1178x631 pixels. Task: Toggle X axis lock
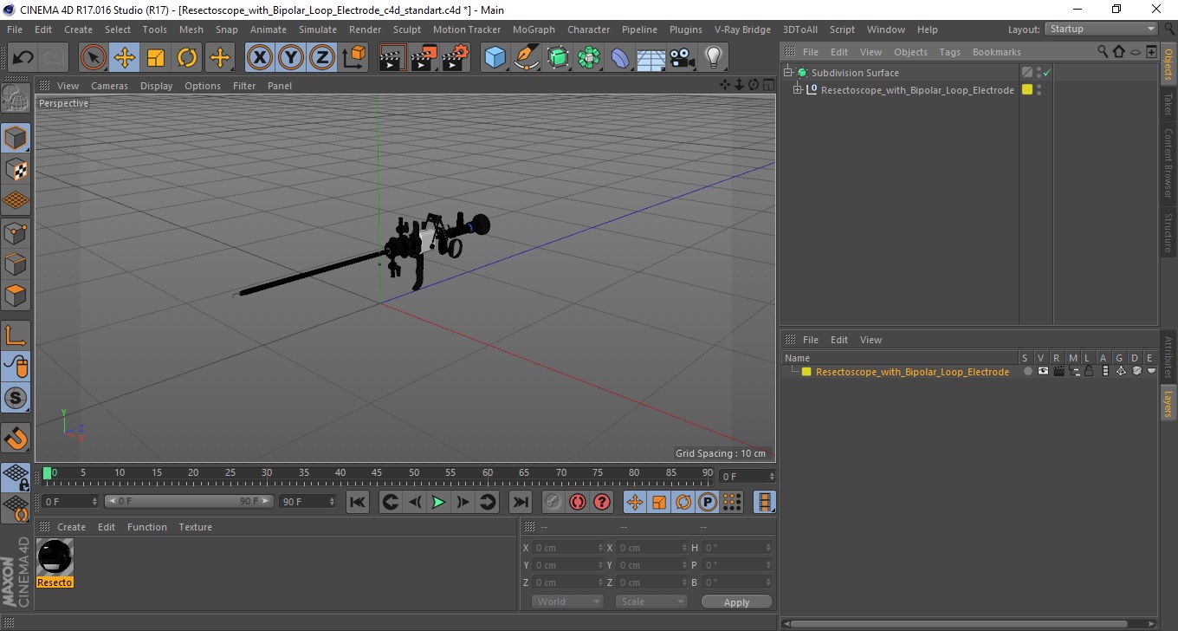click(259, 58)
